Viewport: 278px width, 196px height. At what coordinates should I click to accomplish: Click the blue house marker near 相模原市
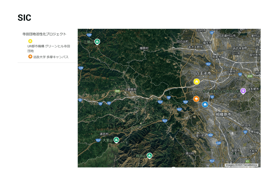click(205, 104)
